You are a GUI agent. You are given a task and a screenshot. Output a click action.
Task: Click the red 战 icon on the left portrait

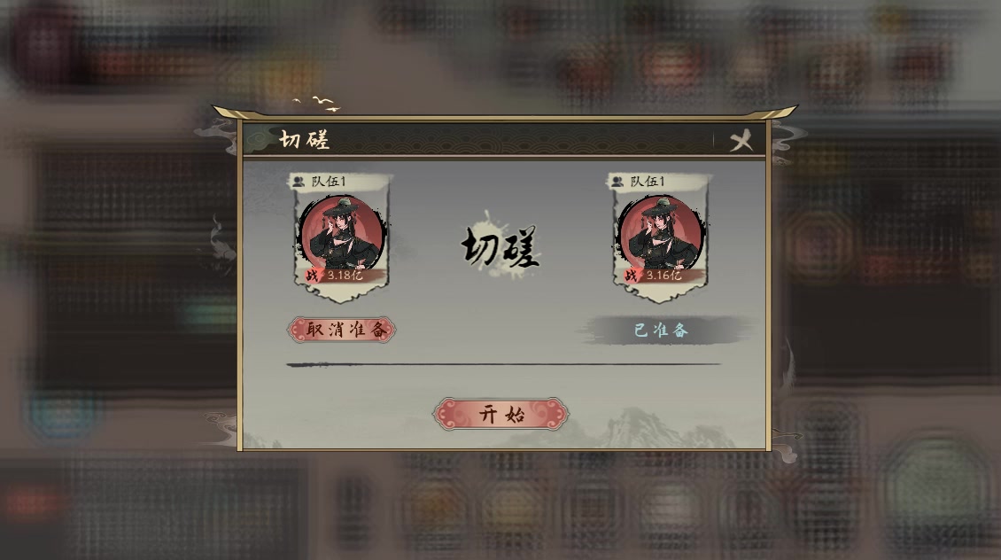(312, 276)
